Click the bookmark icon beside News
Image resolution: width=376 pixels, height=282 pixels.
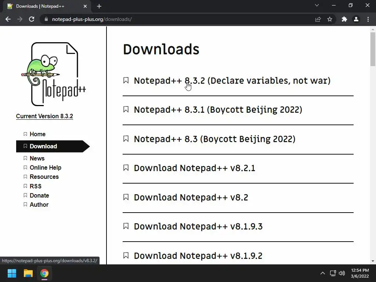tap(25, 158)
